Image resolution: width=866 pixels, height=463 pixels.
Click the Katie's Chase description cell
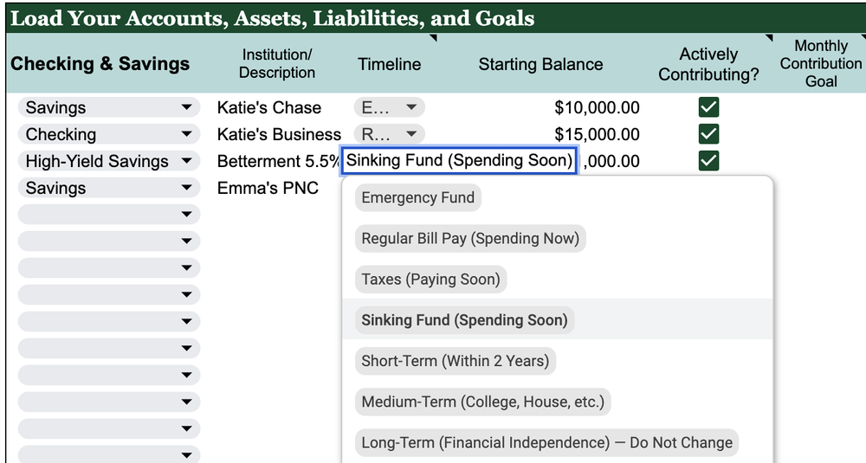[269, 107]
